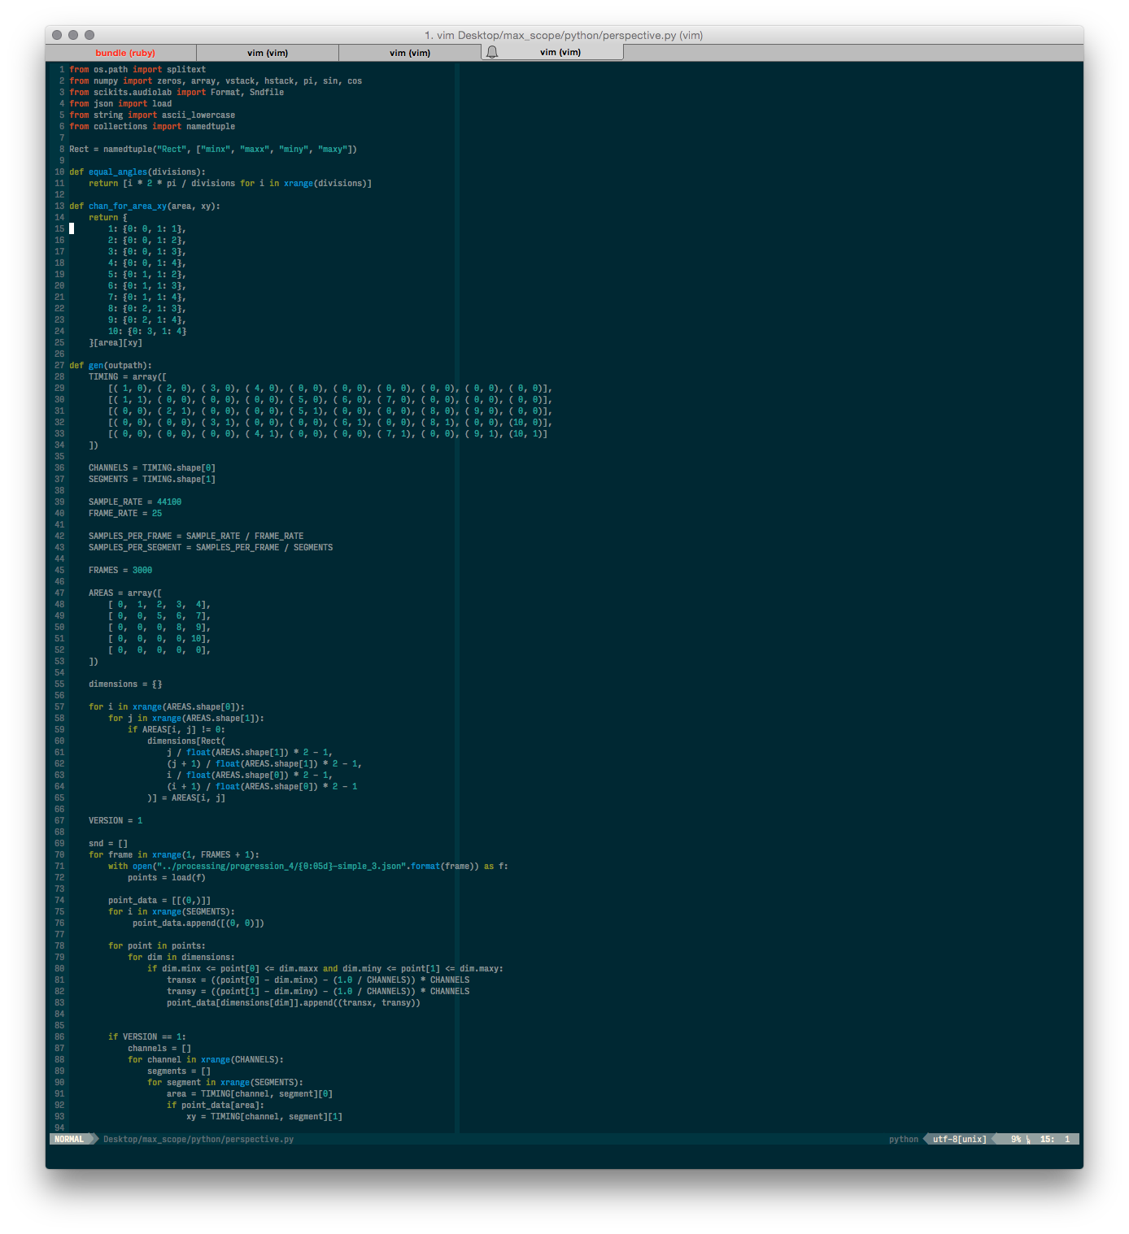Click the dict entry '10: {0: 3, 1: 4}'

pos(147,332)
